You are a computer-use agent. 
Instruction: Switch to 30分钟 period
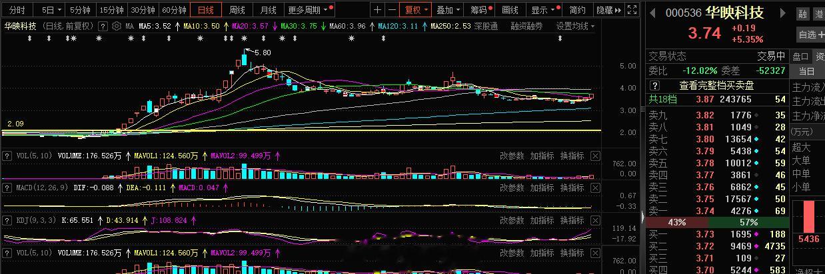(x=142, y=10)
